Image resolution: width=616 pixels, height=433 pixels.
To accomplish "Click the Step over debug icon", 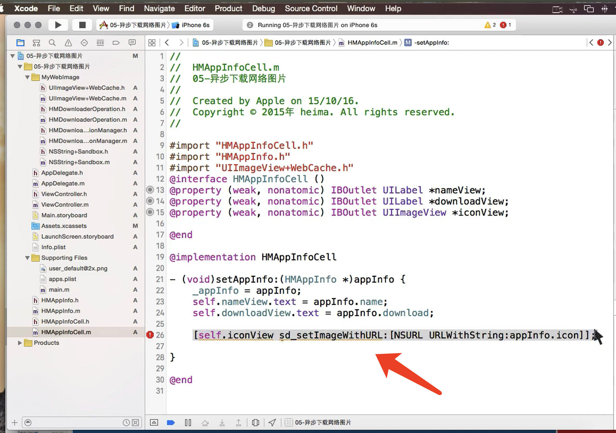I will click(205, 423).
